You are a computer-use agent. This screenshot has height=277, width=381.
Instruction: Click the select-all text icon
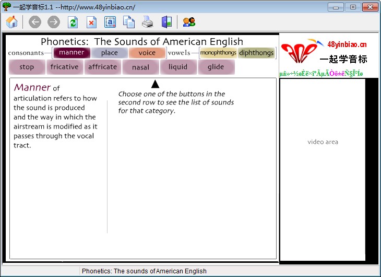[110, 22]
